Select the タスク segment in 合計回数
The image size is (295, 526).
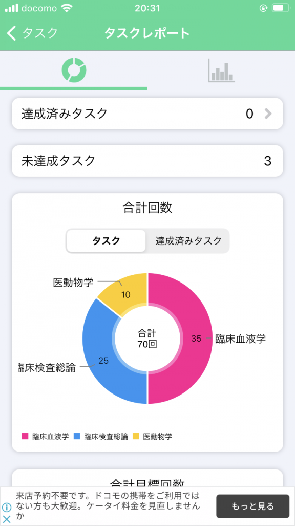click(107, 241)
